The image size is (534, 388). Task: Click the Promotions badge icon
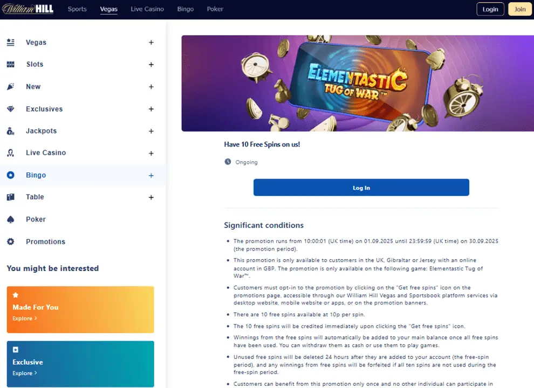click(x=10, y=241)
